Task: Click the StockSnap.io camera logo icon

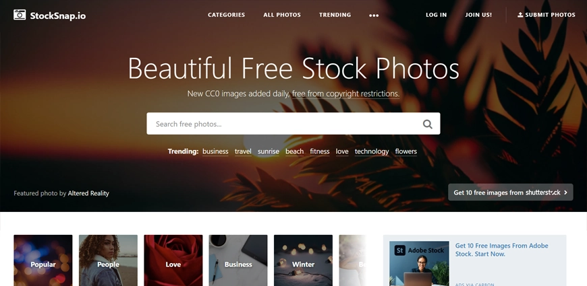Action: 20,15
